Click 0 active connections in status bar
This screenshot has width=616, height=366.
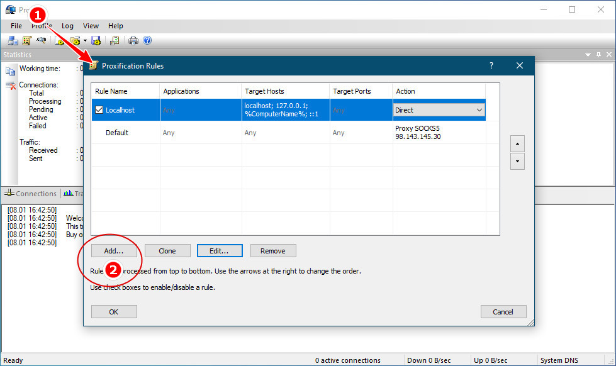tap(348, 360)
